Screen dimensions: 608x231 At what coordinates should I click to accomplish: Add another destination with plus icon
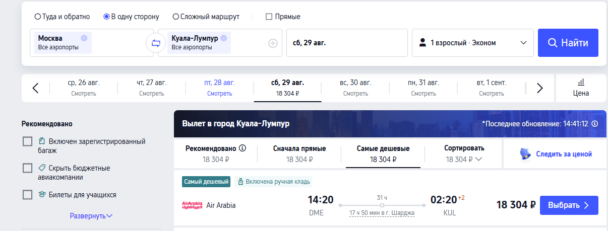coord(273,43)
